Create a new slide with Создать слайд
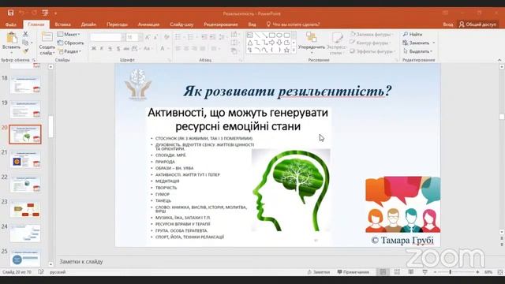 point(47,43)
